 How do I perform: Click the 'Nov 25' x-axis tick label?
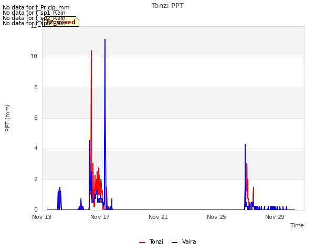click(x=216, y=217)
